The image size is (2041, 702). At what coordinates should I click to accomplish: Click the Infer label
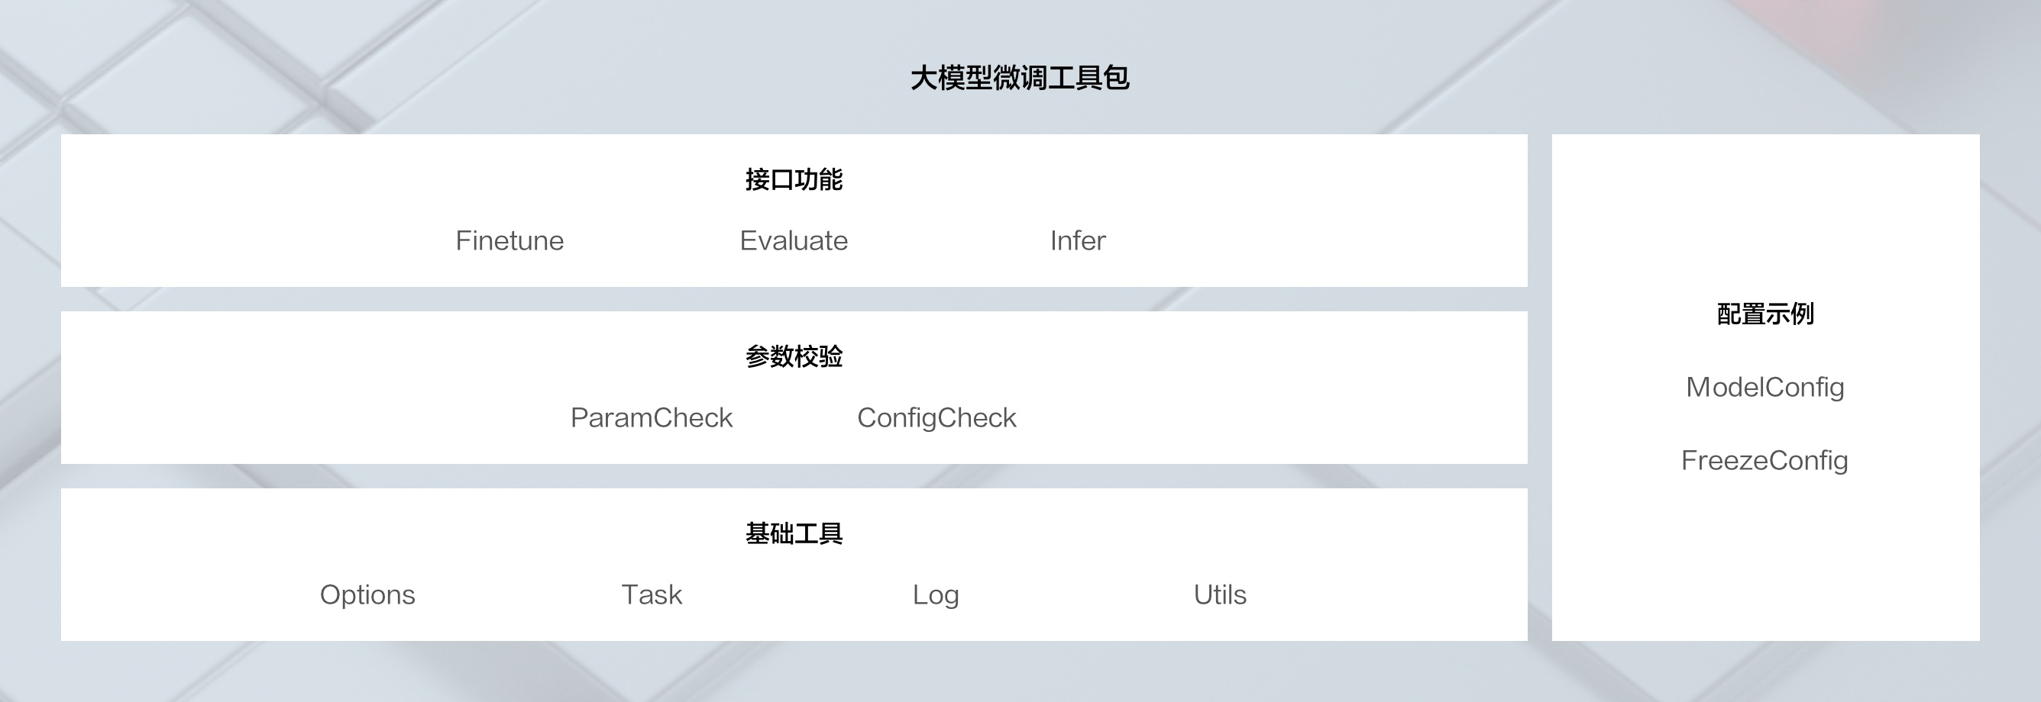coord(1078,240)
